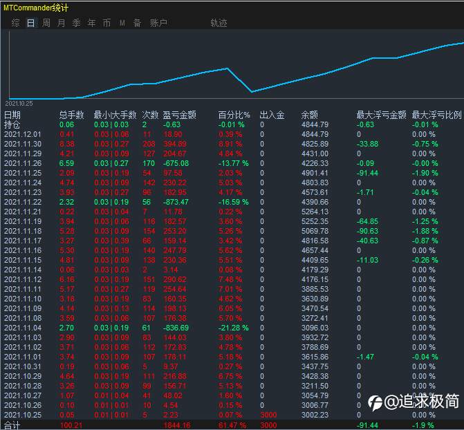The width and height of the screenshot is (464, 430).
Task: Click the 最大浮亏比例 column header
Action: click(437, 115)
